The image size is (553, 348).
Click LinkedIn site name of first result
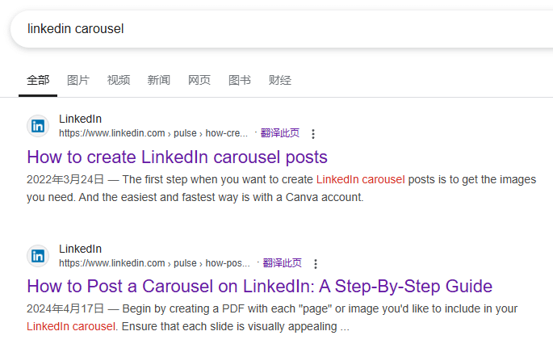[80, 119]
